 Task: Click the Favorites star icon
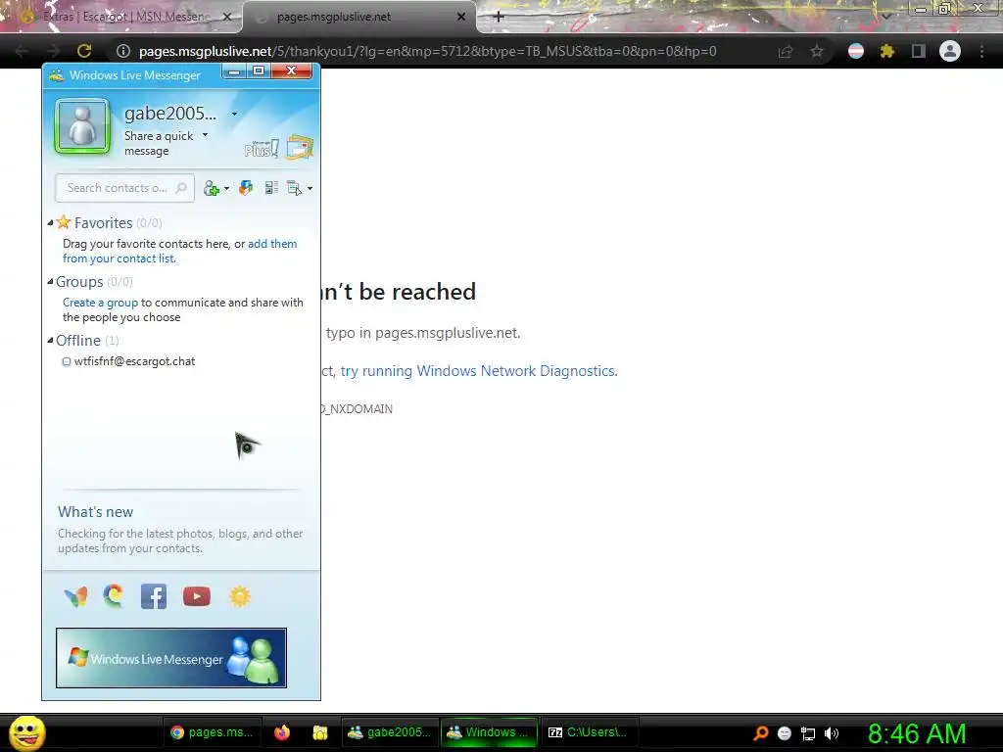click(64, 222)
